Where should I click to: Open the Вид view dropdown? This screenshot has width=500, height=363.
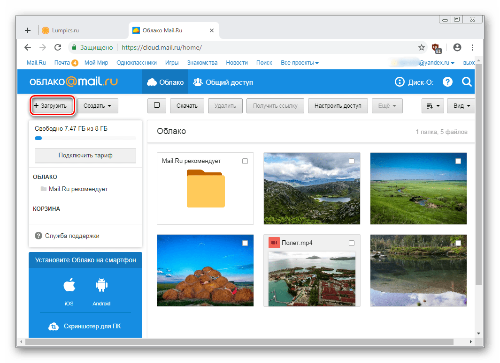click(461, 106)
